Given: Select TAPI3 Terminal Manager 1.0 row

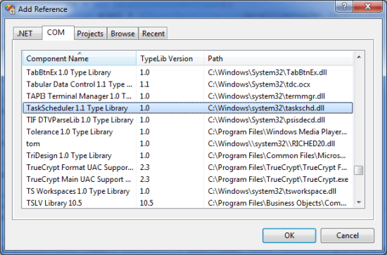Looking at the screenshot, I should pyautogui.click(x=188, y=96).
